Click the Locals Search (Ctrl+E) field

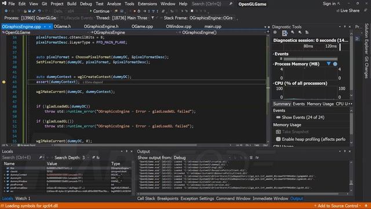(x=20, y=157)
